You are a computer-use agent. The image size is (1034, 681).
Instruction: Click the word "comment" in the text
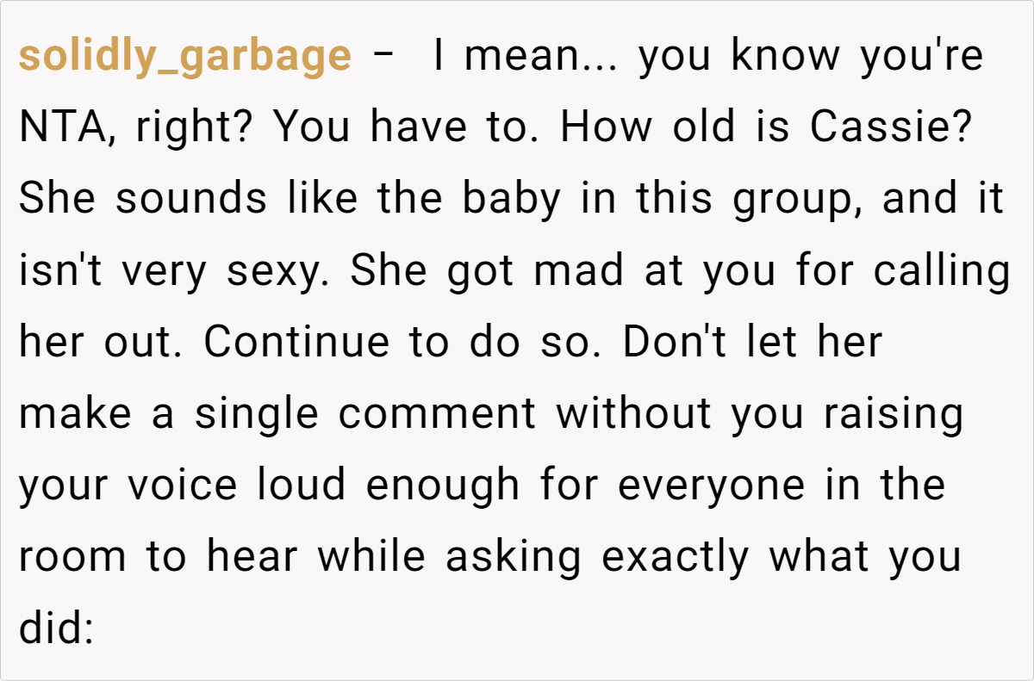(x=437, y=415)
